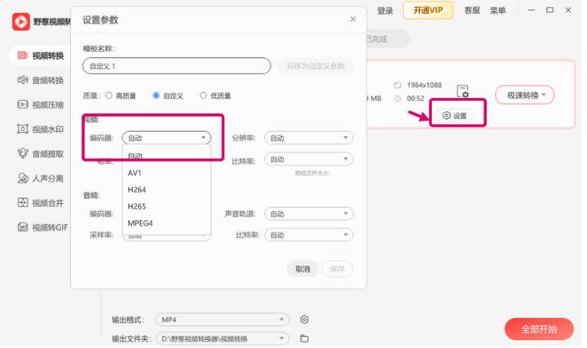This screenshot has height=348, width=587.
Task: Click the open folder icon
Action: (304, 339)
